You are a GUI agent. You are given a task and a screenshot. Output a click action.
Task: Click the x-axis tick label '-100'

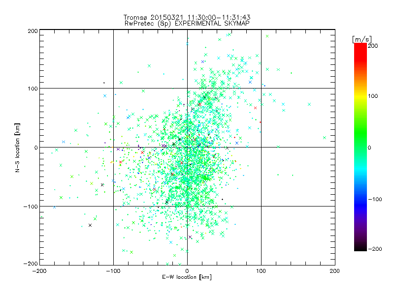tap(113, 271)
